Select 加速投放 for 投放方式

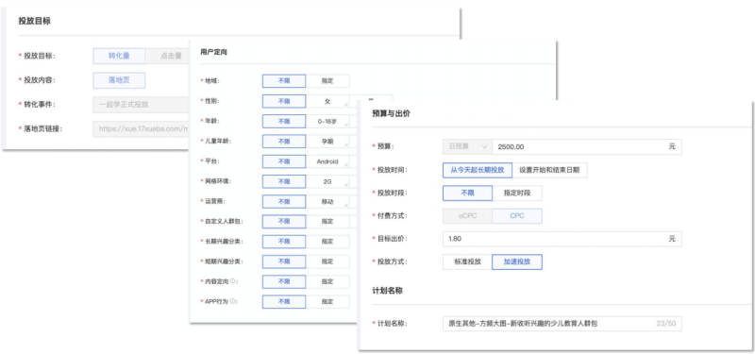pyautogui.click(x=517, y=262)
